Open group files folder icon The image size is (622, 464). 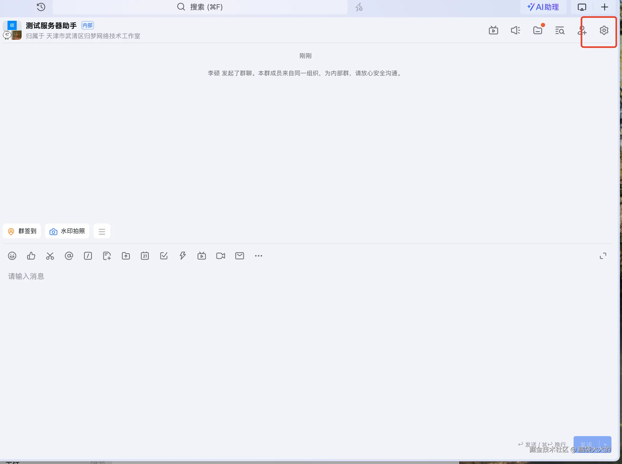pyautogui.click(x=538, y=30)
